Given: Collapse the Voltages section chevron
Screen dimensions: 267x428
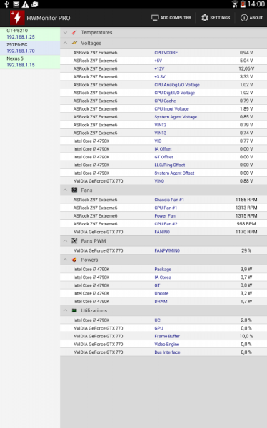Looking at the screenshot, I should click(65, 43).
